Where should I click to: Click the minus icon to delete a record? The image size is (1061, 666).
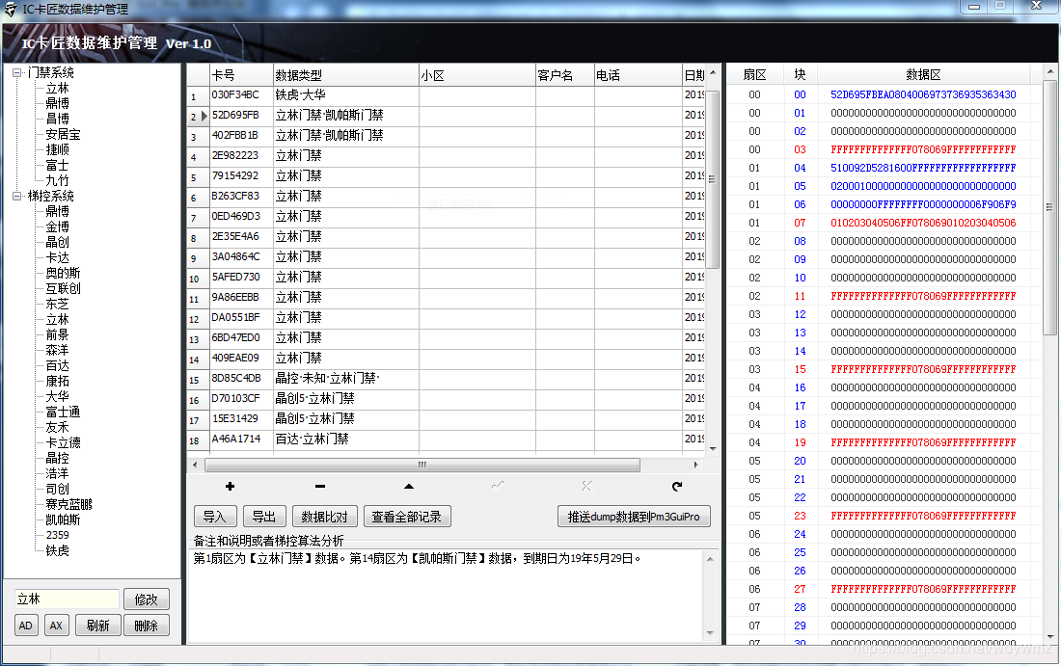(319, 486)
